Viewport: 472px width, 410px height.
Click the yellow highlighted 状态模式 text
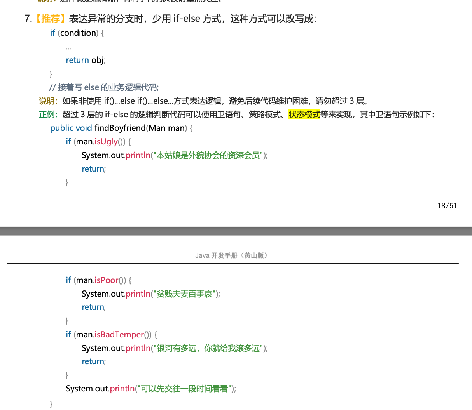tap(304, 115)
